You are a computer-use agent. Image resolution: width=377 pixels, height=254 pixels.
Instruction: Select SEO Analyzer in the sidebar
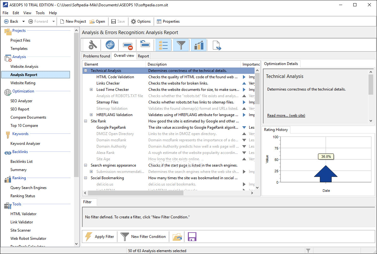pos(22,101)
